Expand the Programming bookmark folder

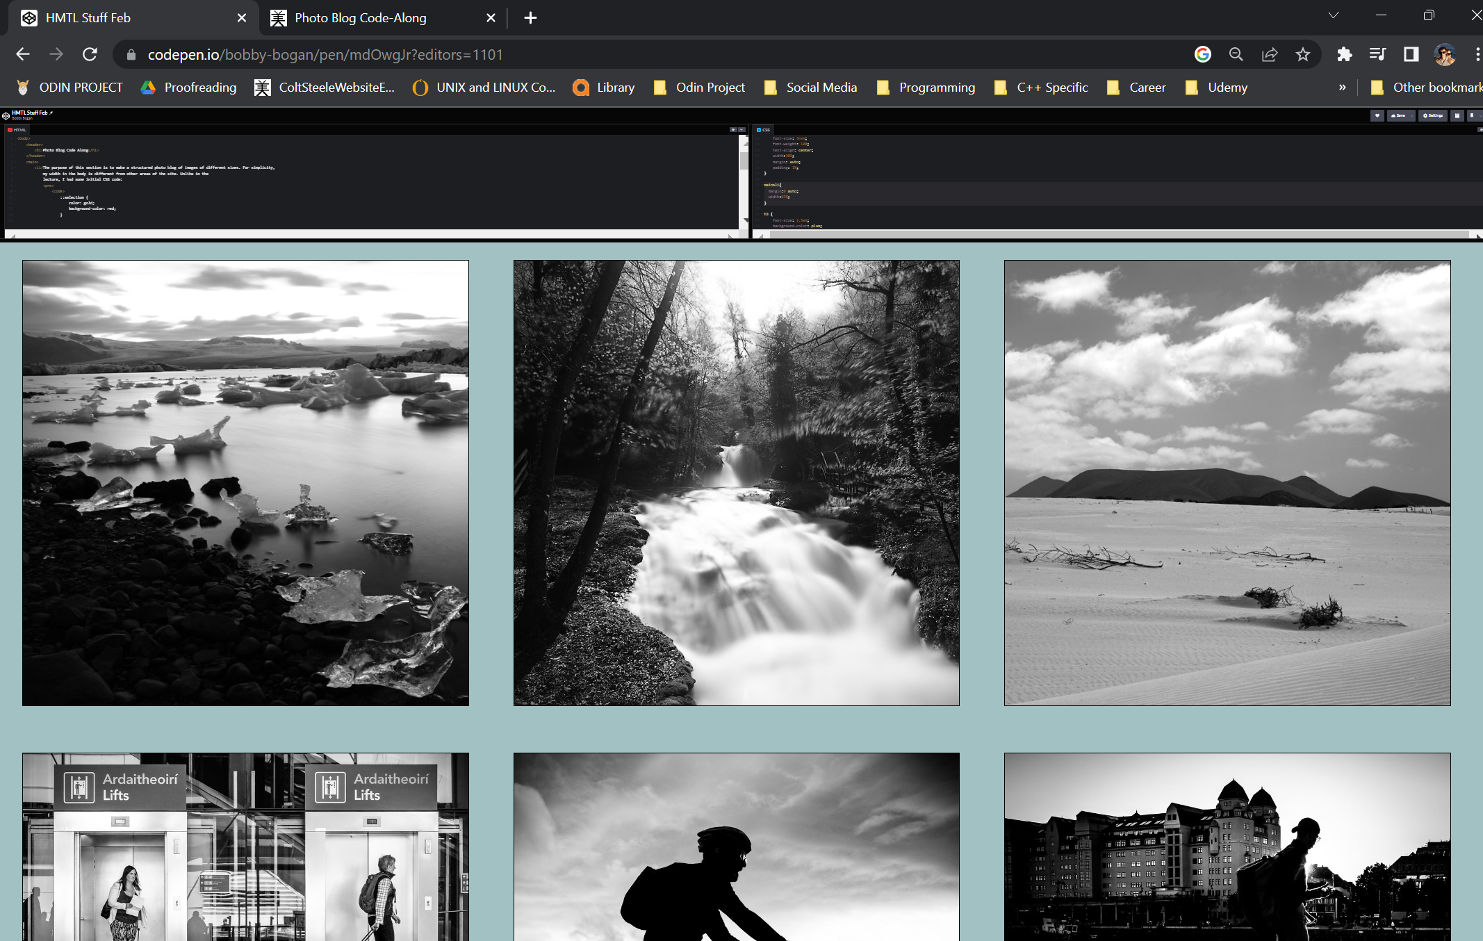pos(926,87)
